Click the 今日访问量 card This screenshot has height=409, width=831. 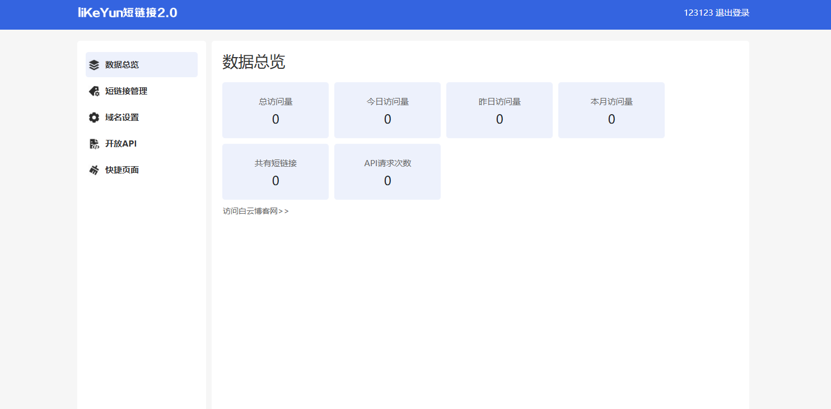tap(387, 110)
